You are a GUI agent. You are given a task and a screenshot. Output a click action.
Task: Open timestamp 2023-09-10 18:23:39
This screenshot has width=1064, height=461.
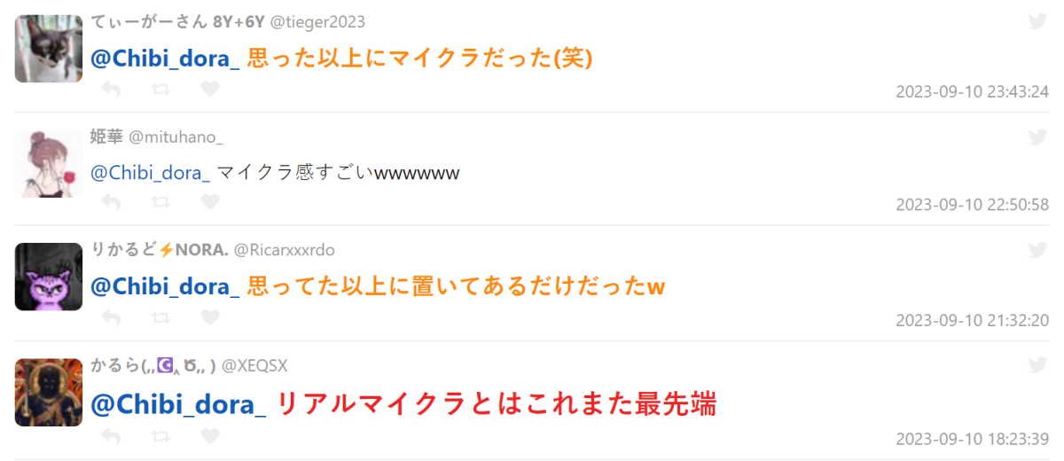(973, 439)
